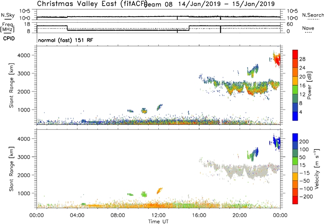The height and width of the screenshot is (224, 324).
Task: Click the '200' label on velocity colorbar
Action: (304, 142)
